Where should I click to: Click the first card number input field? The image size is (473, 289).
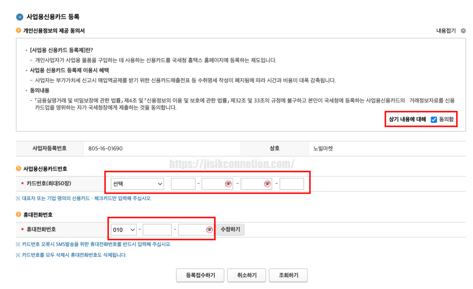pyautogui.click(x=183, y=184)
